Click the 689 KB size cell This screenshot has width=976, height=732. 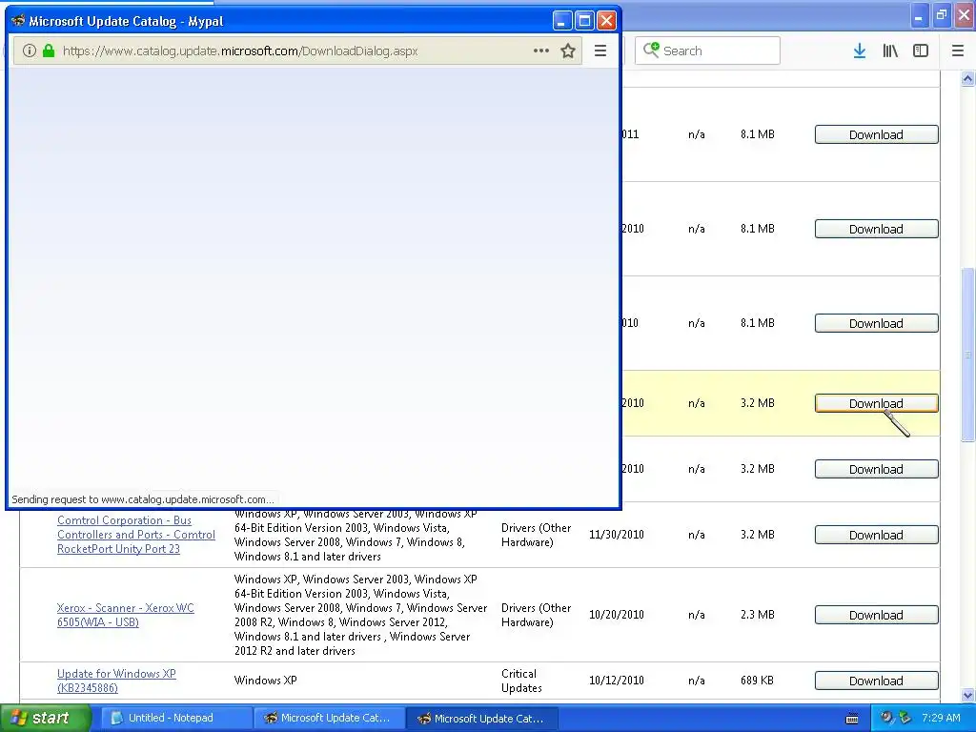tap(757, 681)
